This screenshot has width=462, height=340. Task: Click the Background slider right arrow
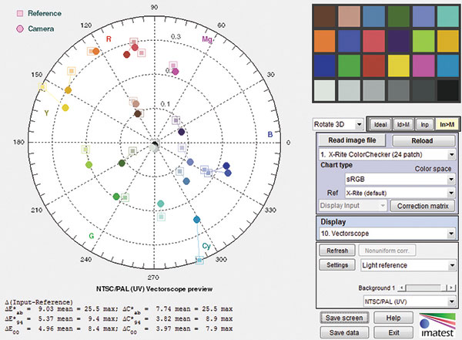coord(452,288)
